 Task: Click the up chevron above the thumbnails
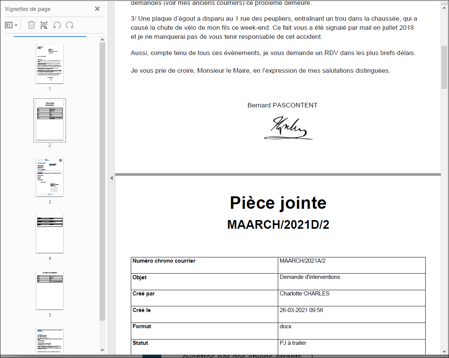point(102,39)
